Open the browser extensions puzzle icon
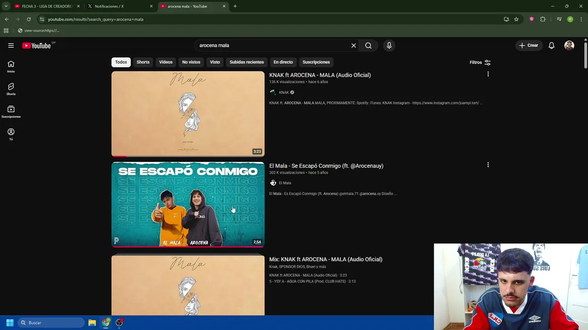This screenshot has width=588, height=330. (543, 19)
